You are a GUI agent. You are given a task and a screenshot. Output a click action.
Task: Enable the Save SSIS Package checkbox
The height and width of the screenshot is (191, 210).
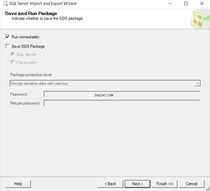(8, 46)
